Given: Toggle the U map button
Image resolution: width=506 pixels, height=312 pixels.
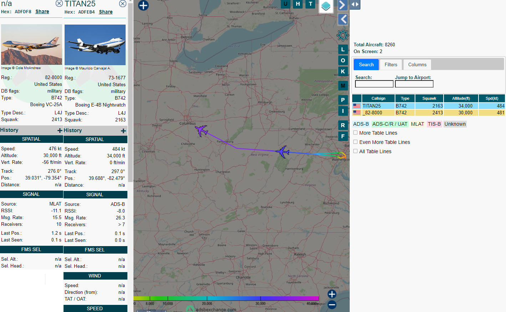Looking at the screenshot, I should [285, 4].
